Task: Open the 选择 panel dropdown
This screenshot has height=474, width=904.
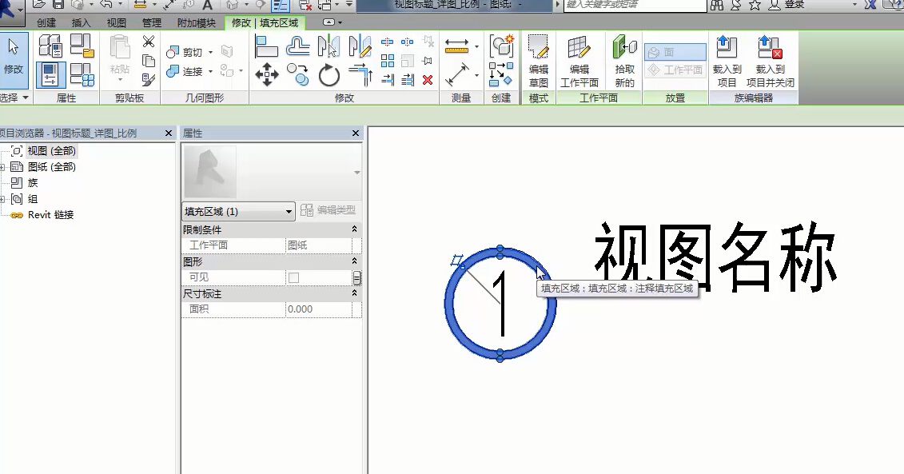Action: (x=25, y=98)
